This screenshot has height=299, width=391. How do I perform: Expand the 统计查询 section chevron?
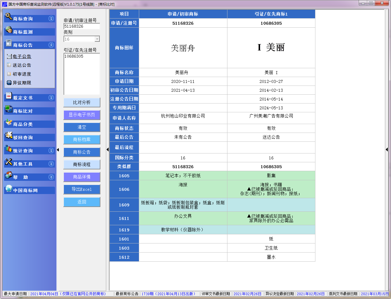coord(51,151)
